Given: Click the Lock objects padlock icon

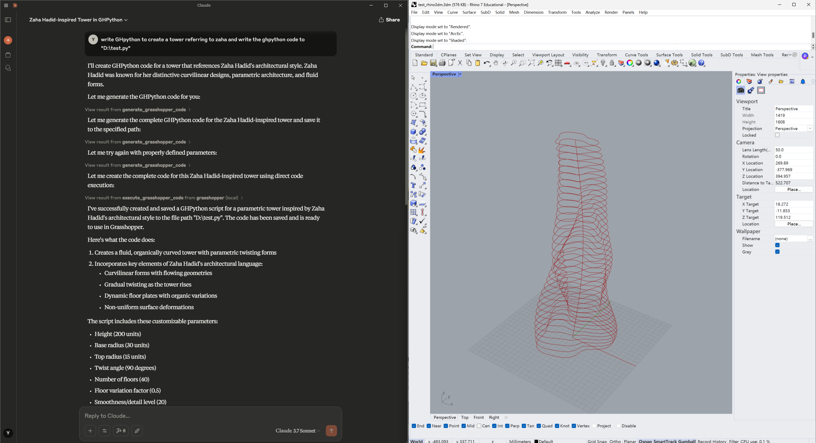Looking at the screenshot, I should [612, 63].
